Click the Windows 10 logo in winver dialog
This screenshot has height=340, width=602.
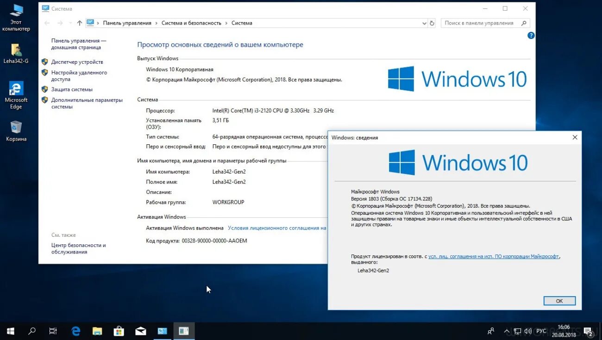pyautogui.click(x=458, y=162)
